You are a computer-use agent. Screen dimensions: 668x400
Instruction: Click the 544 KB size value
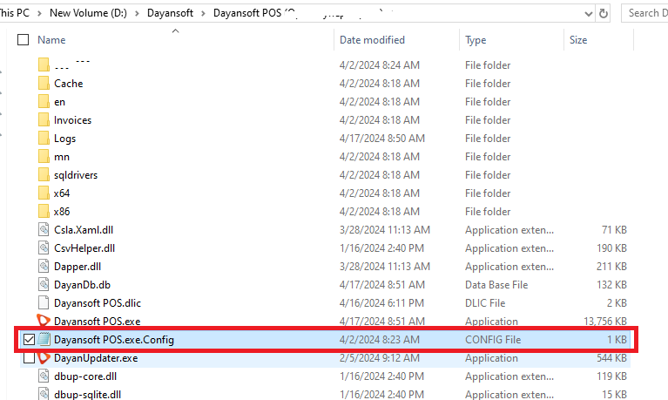tap(611, 358)
